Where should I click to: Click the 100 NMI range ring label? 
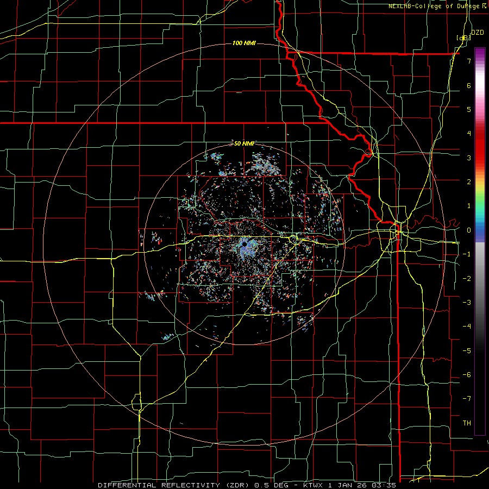(244, 43)
